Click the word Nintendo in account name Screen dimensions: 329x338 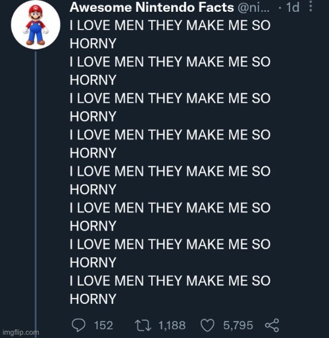coord(165,7)
